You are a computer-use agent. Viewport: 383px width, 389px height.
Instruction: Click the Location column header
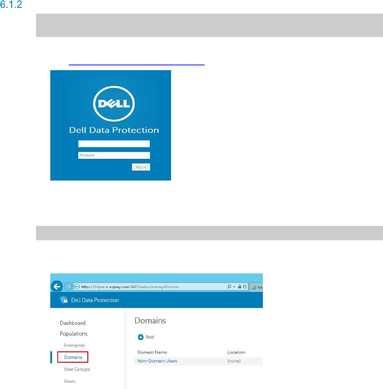tap(236, 352)
